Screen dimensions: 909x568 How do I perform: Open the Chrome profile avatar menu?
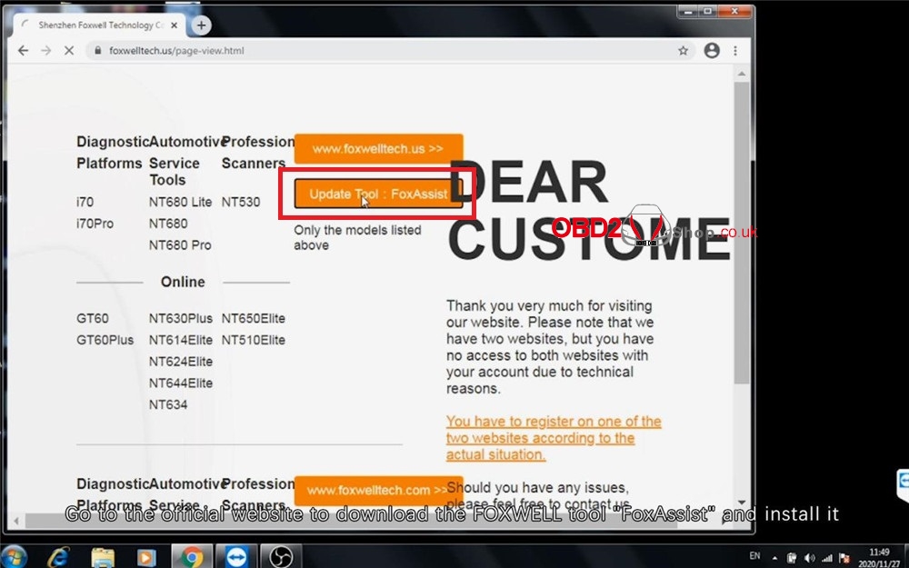[712, 51]
